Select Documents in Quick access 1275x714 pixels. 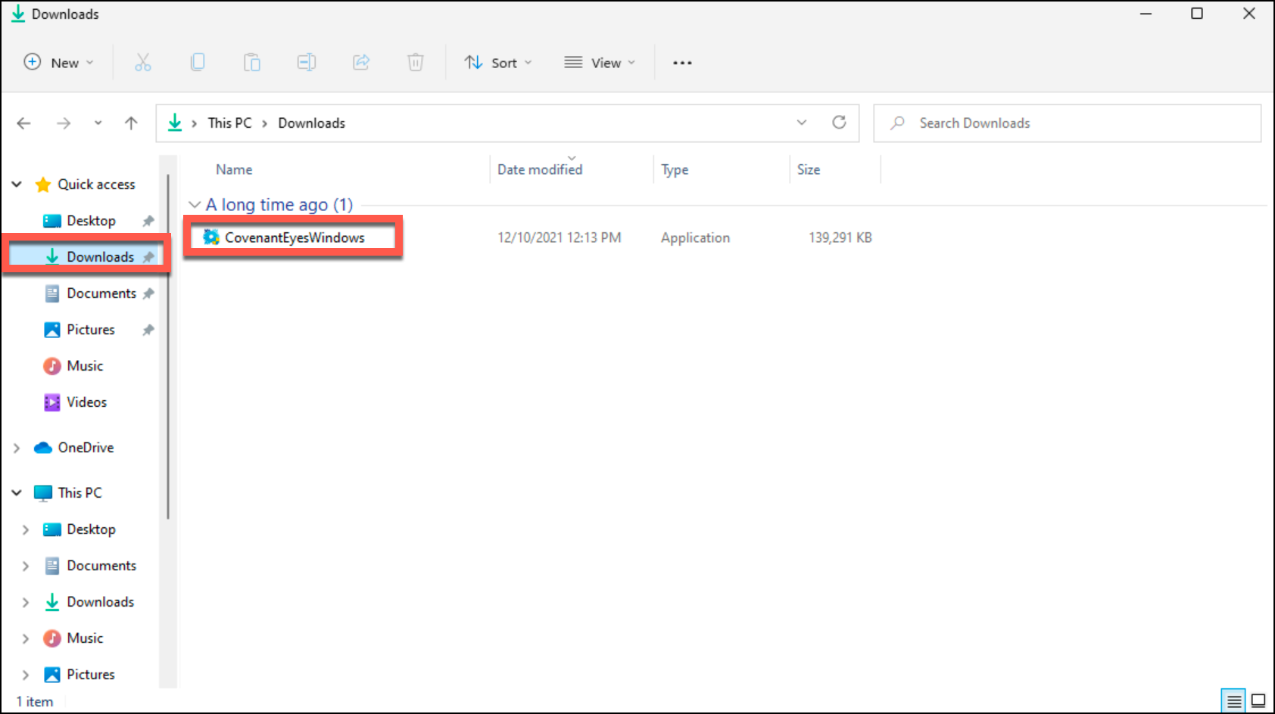point(101,293)
